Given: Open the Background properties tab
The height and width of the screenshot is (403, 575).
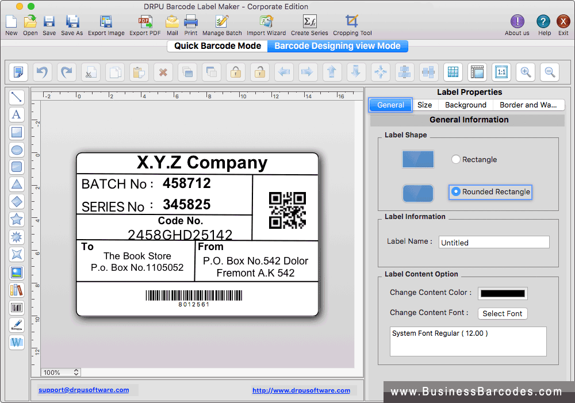Looking at the screenshot, I should [x=465, y=105].
